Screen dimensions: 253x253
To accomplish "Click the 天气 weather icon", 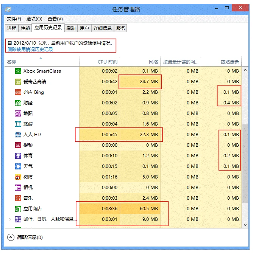I will (x=18, y=166).
